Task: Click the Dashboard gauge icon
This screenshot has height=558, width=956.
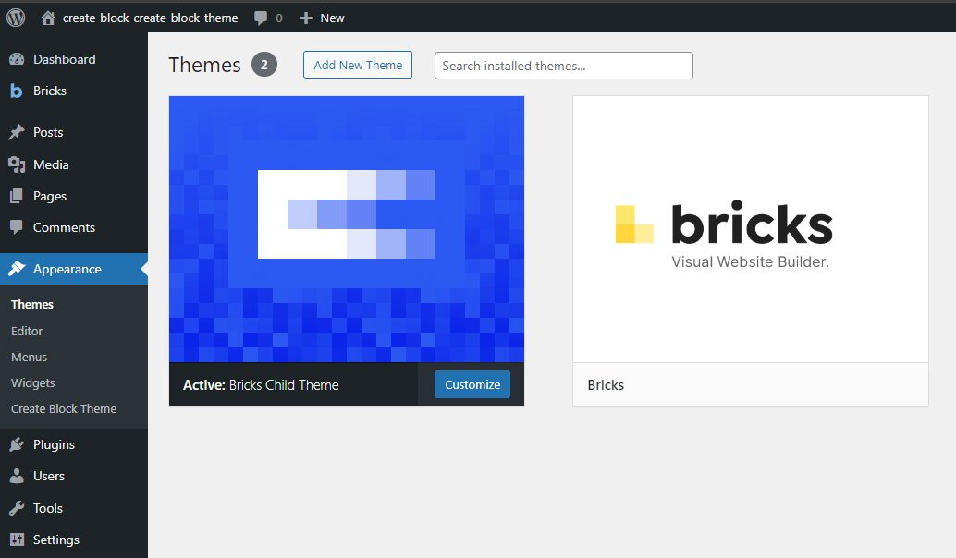Action: (17, 59)
